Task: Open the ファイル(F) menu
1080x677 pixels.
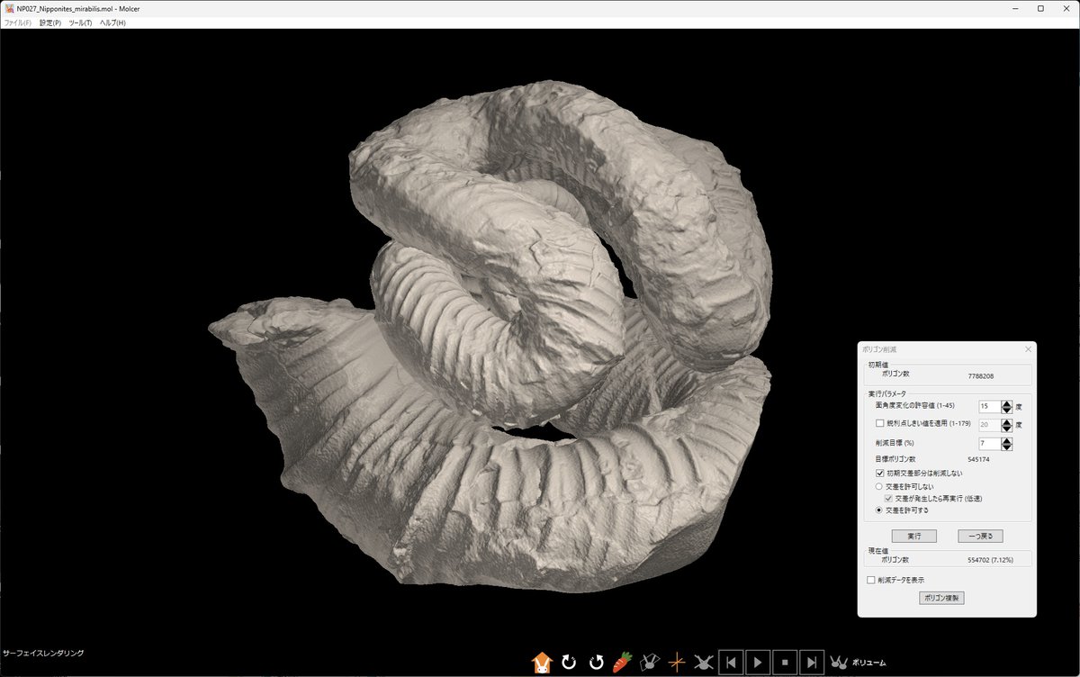Action: pyautogui.click(x=17, y=23)
